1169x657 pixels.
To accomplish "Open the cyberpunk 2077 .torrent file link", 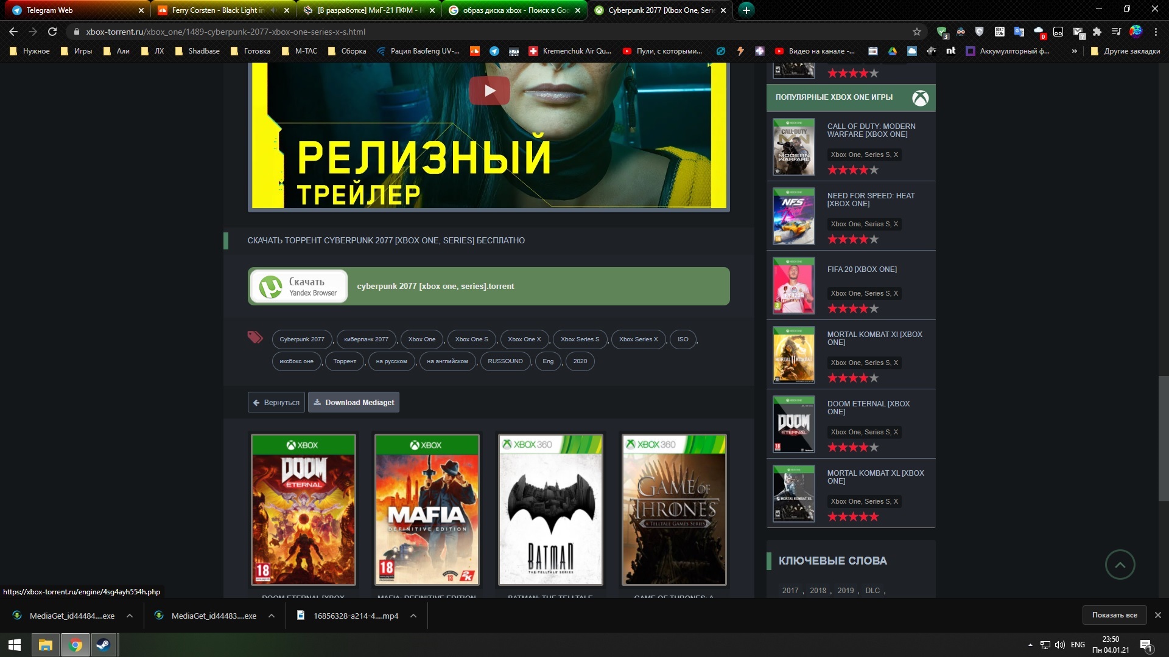I will coord(435,287).
